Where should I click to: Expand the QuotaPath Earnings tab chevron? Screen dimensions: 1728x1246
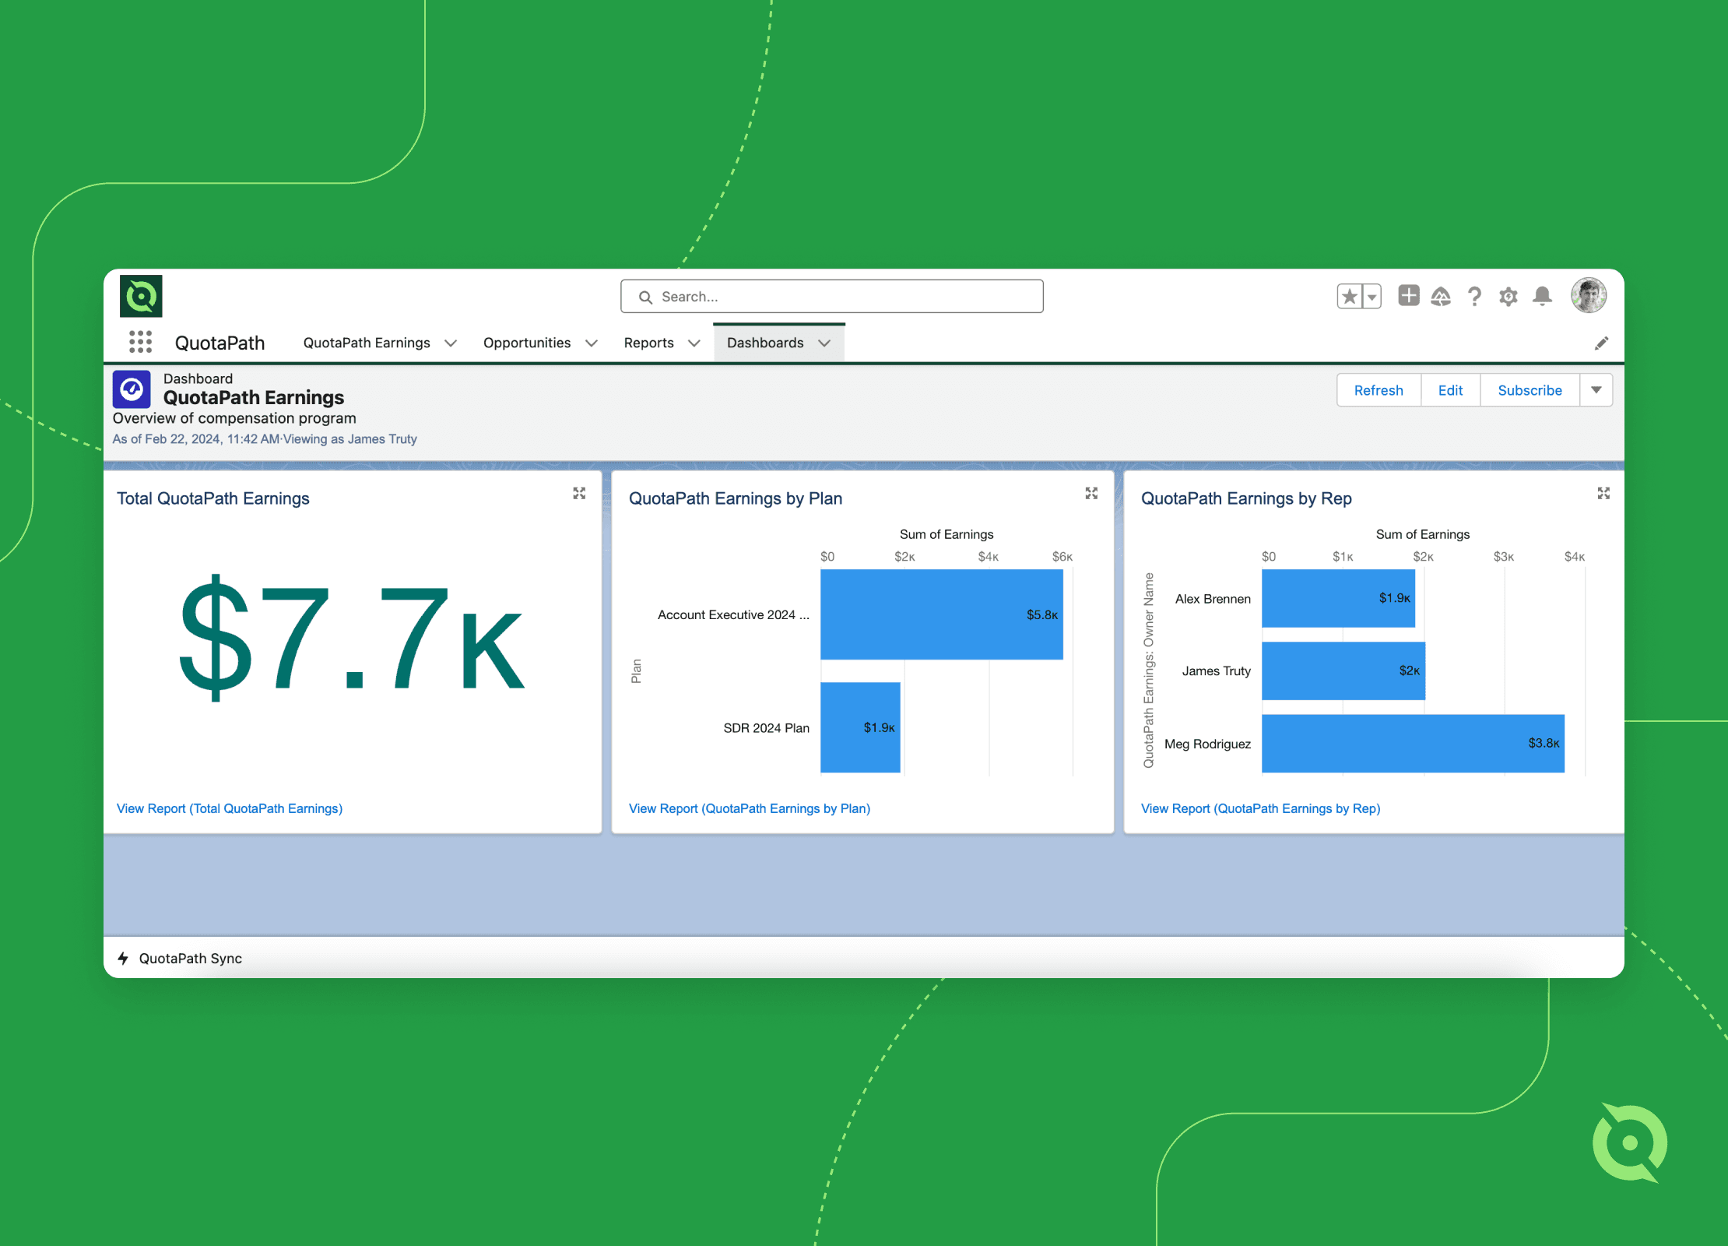[451, 343]
